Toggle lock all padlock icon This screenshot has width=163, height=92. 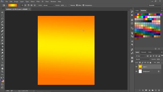pyautogui.click(x=151, y=63)
